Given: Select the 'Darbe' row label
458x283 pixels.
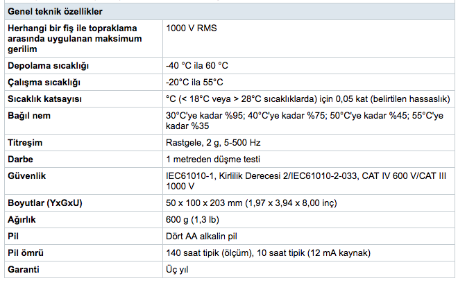Looking at the screenshot, I should click(x=21, y=160).
